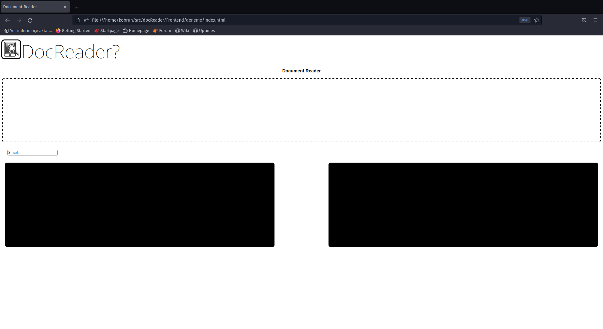Open the page actions icon in address bar

[x=77, y=20]
